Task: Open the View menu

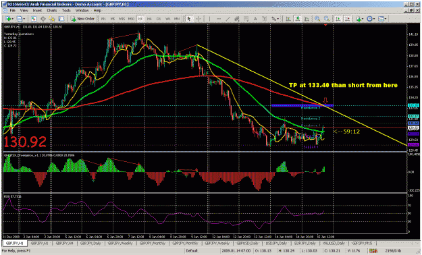Action: click(24, 11)
